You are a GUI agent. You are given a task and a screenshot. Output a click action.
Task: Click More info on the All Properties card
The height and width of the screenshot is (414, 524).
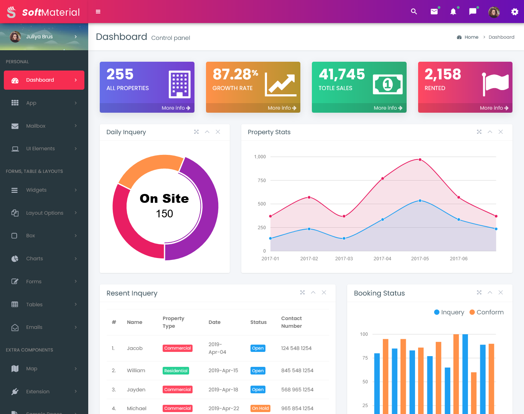point(176,108)
